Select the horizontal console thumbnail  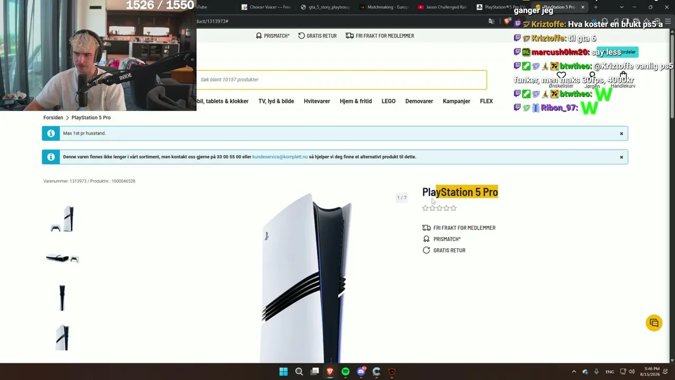pos(62,258)
